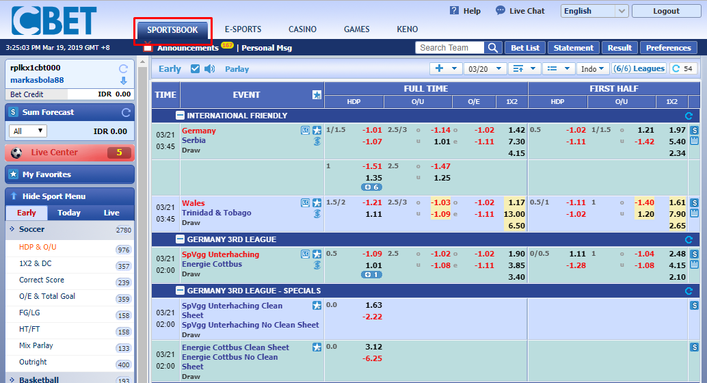Open the All dropdown in Sum Forecast
Viewport: 707px width, 383px height.
(x=27, y=131)
